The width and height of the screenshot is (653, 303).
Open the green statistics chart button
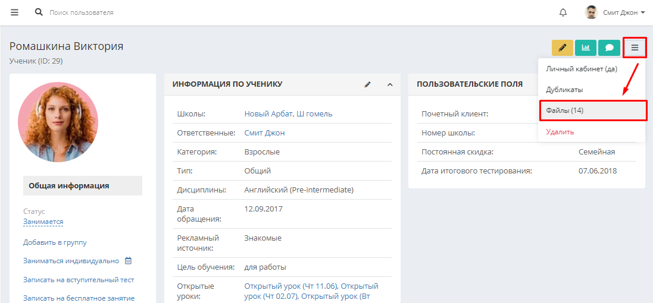586,48
